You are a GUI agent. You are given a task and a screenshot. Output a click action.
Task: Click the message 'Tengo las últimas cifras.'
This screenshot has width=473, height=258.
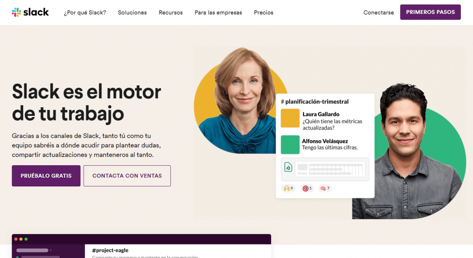[330, 148]
